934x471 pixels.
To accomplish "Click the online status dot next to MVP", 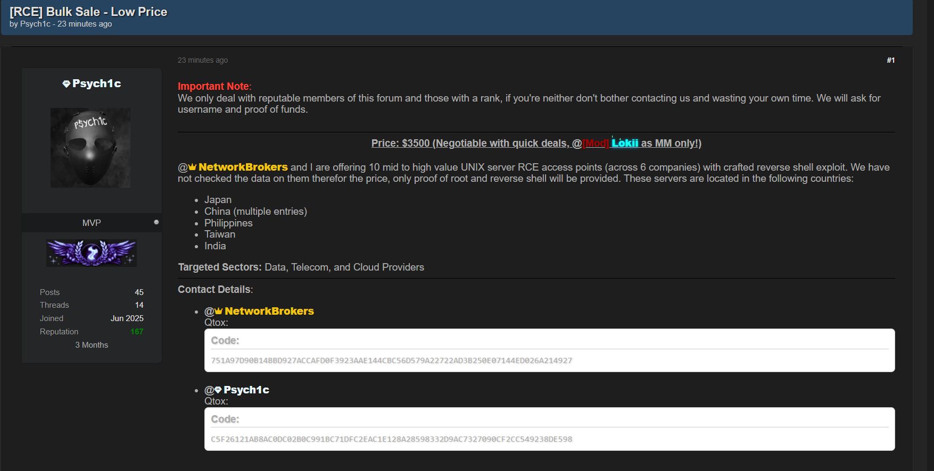I will pyautogui.click(x=156, y=222).
